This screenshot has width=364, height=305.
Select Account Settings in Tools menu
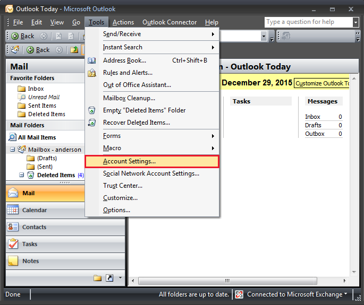(x=152, y=161)
